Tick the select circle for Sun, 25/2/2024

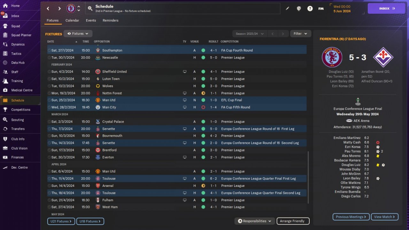click(x=49, y=100)
